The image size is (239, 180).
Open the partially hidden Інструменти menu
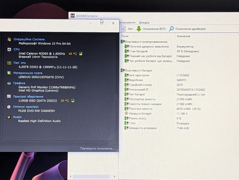[127, 22]
